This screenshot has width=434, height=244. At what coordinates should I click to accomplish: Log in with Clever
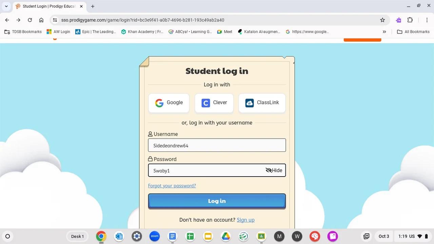(x=214, y=103)
